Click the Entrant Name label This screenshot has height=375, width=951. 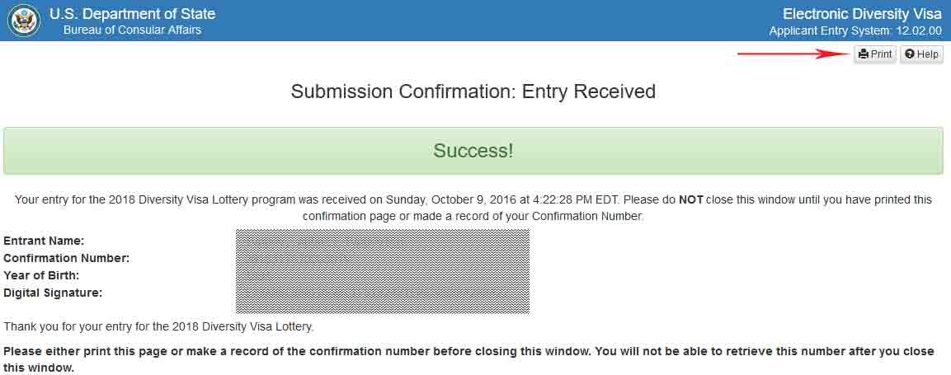tap(44, 241)
